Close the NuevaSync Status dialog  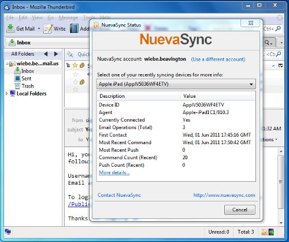pyautogui.click(x=251, y=23)
